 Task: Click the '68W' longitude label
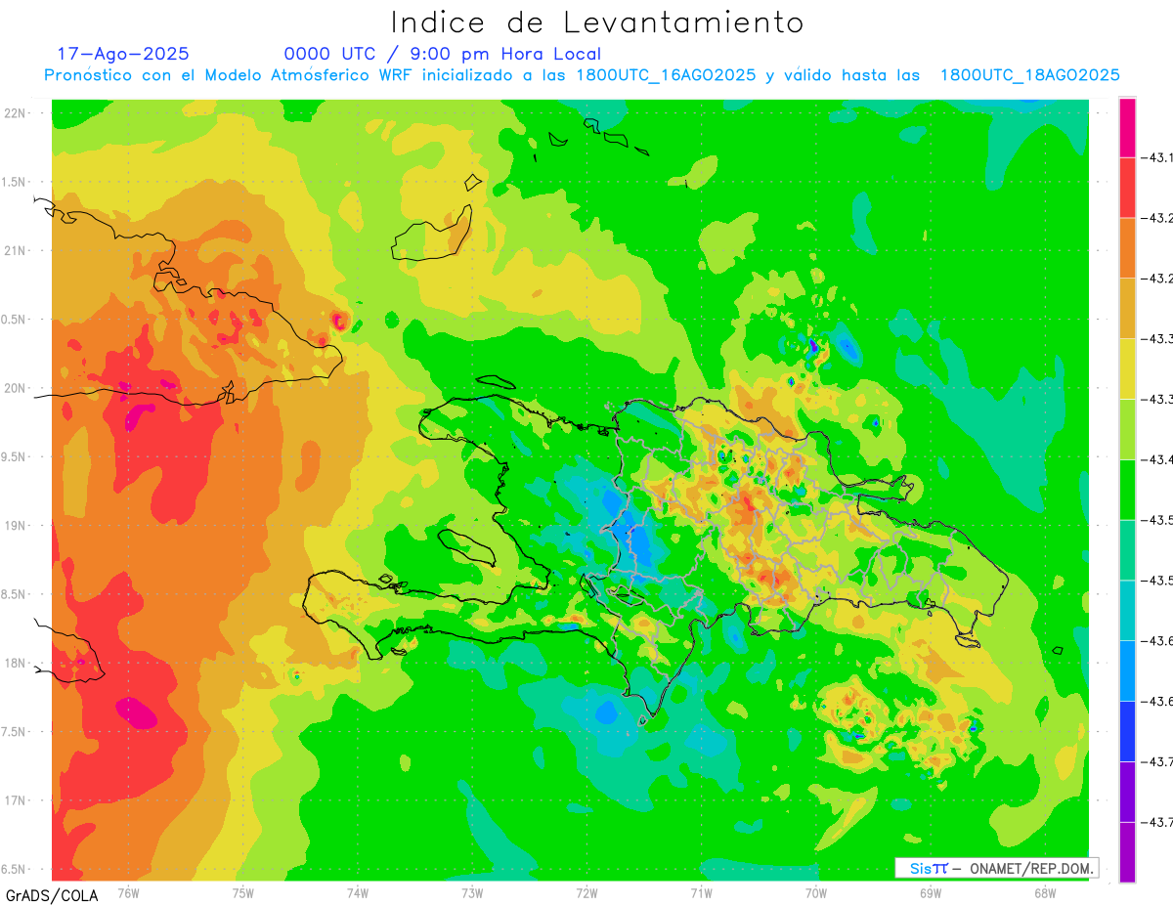tap(1045, 892)
